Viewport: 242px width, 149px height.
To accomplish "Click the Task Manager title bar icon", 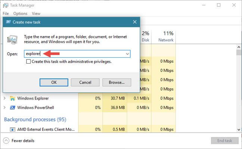I will click(6, 5).
